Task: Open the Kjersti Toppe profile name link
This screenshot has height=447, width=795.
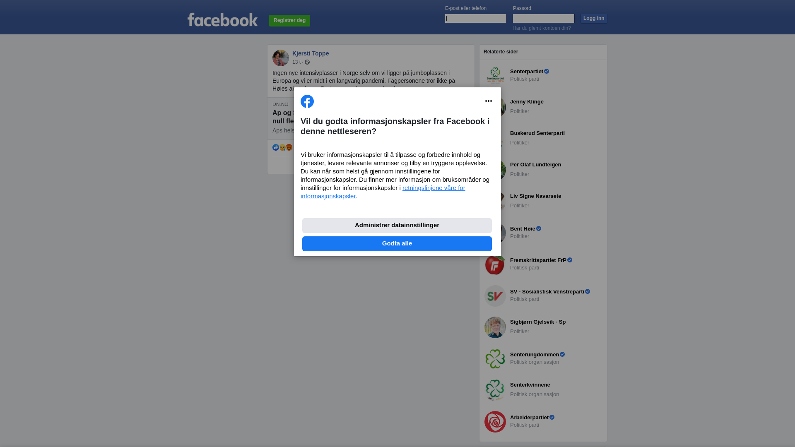Action: (x=311, y=53)
